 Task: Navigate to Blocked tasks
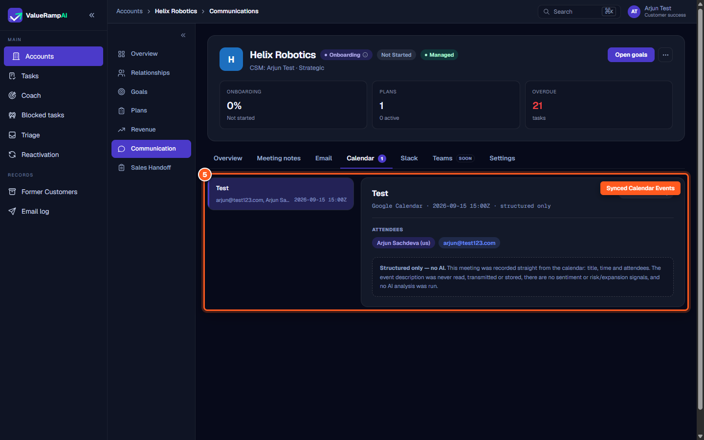pos(53,115)
